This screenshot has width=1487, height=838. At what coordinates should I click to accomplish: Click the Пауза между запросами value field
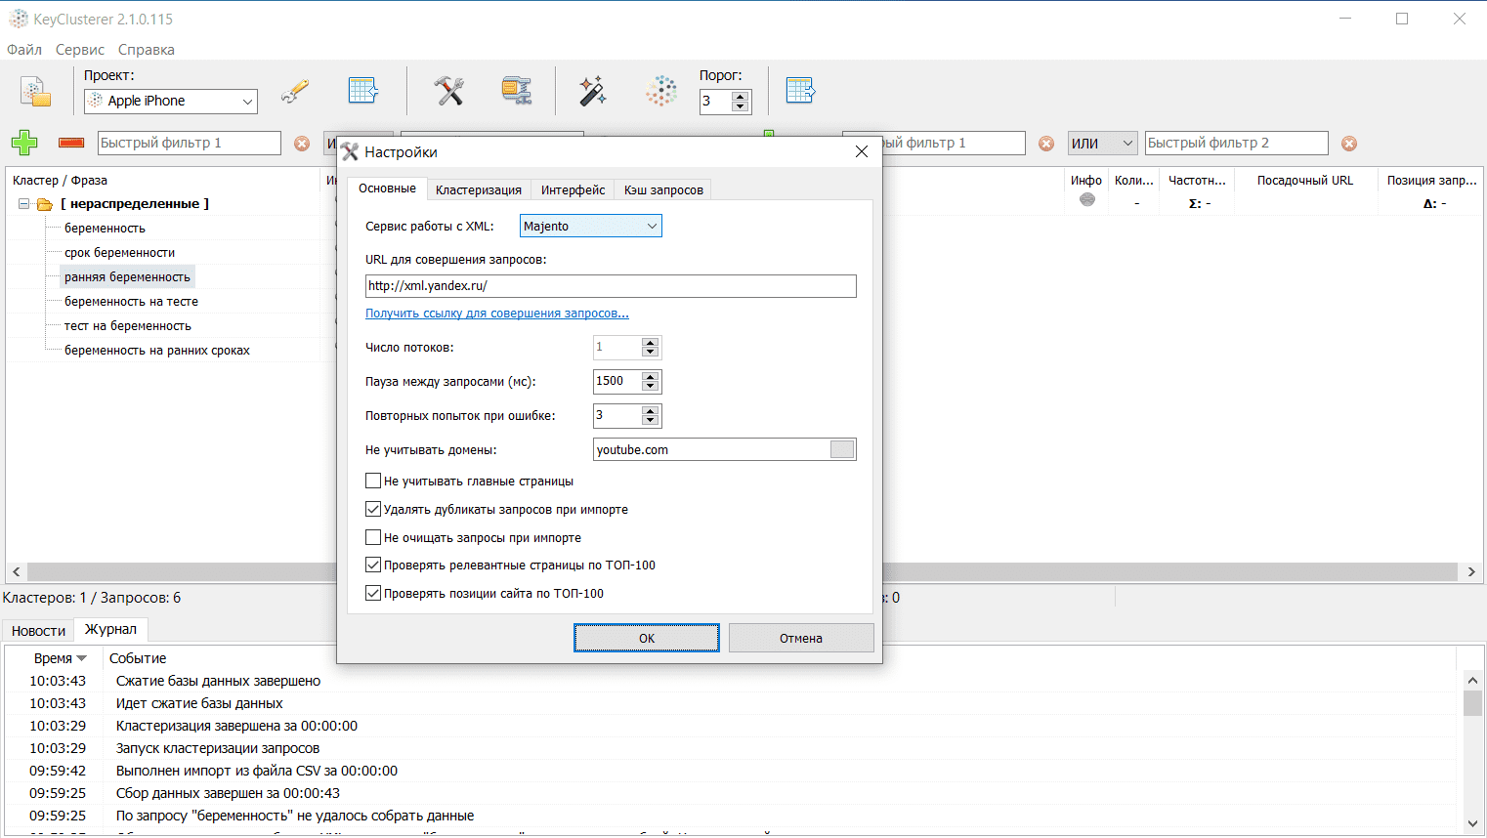pyautogui.click(x=617, y=381)
